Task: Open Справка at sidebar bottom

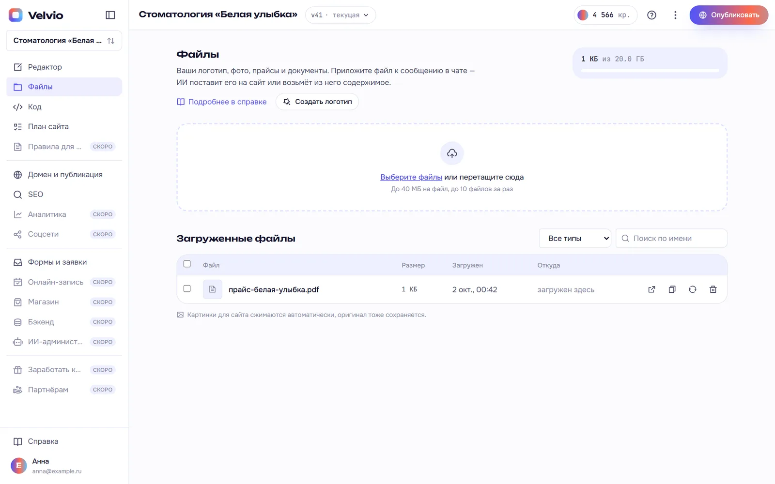Action: [64, 441]
